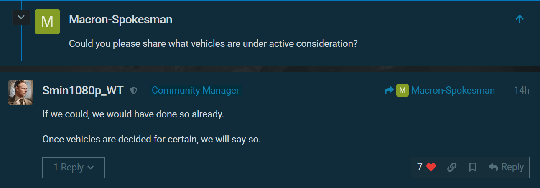This screenshot has height=188, width=540.
Task: Jump to the quoted post using the up arrow
Action: coord(520,19)
